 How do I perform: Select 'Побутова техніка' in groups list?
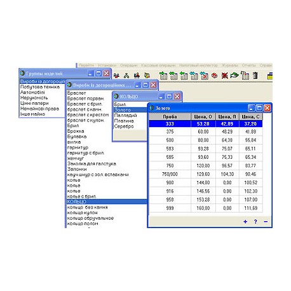tap(40, 87)
